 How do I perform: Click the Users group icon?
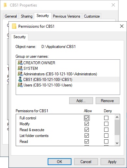pyautogui.click(x=20, y=85)
